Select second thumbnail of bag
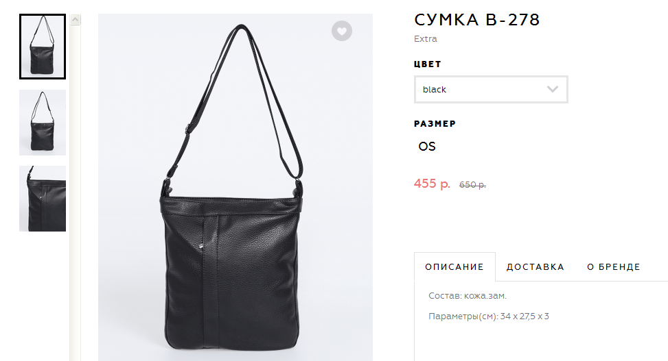The width and height of the screenshot is (668, 361). pos(43,123)
